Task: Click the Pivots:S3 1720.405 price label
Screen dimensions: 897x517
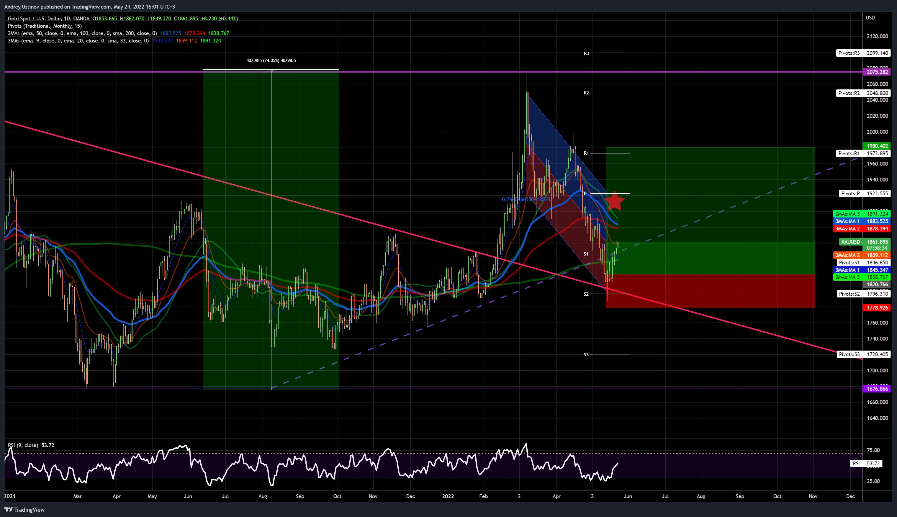Action: [x=863, y=354]
